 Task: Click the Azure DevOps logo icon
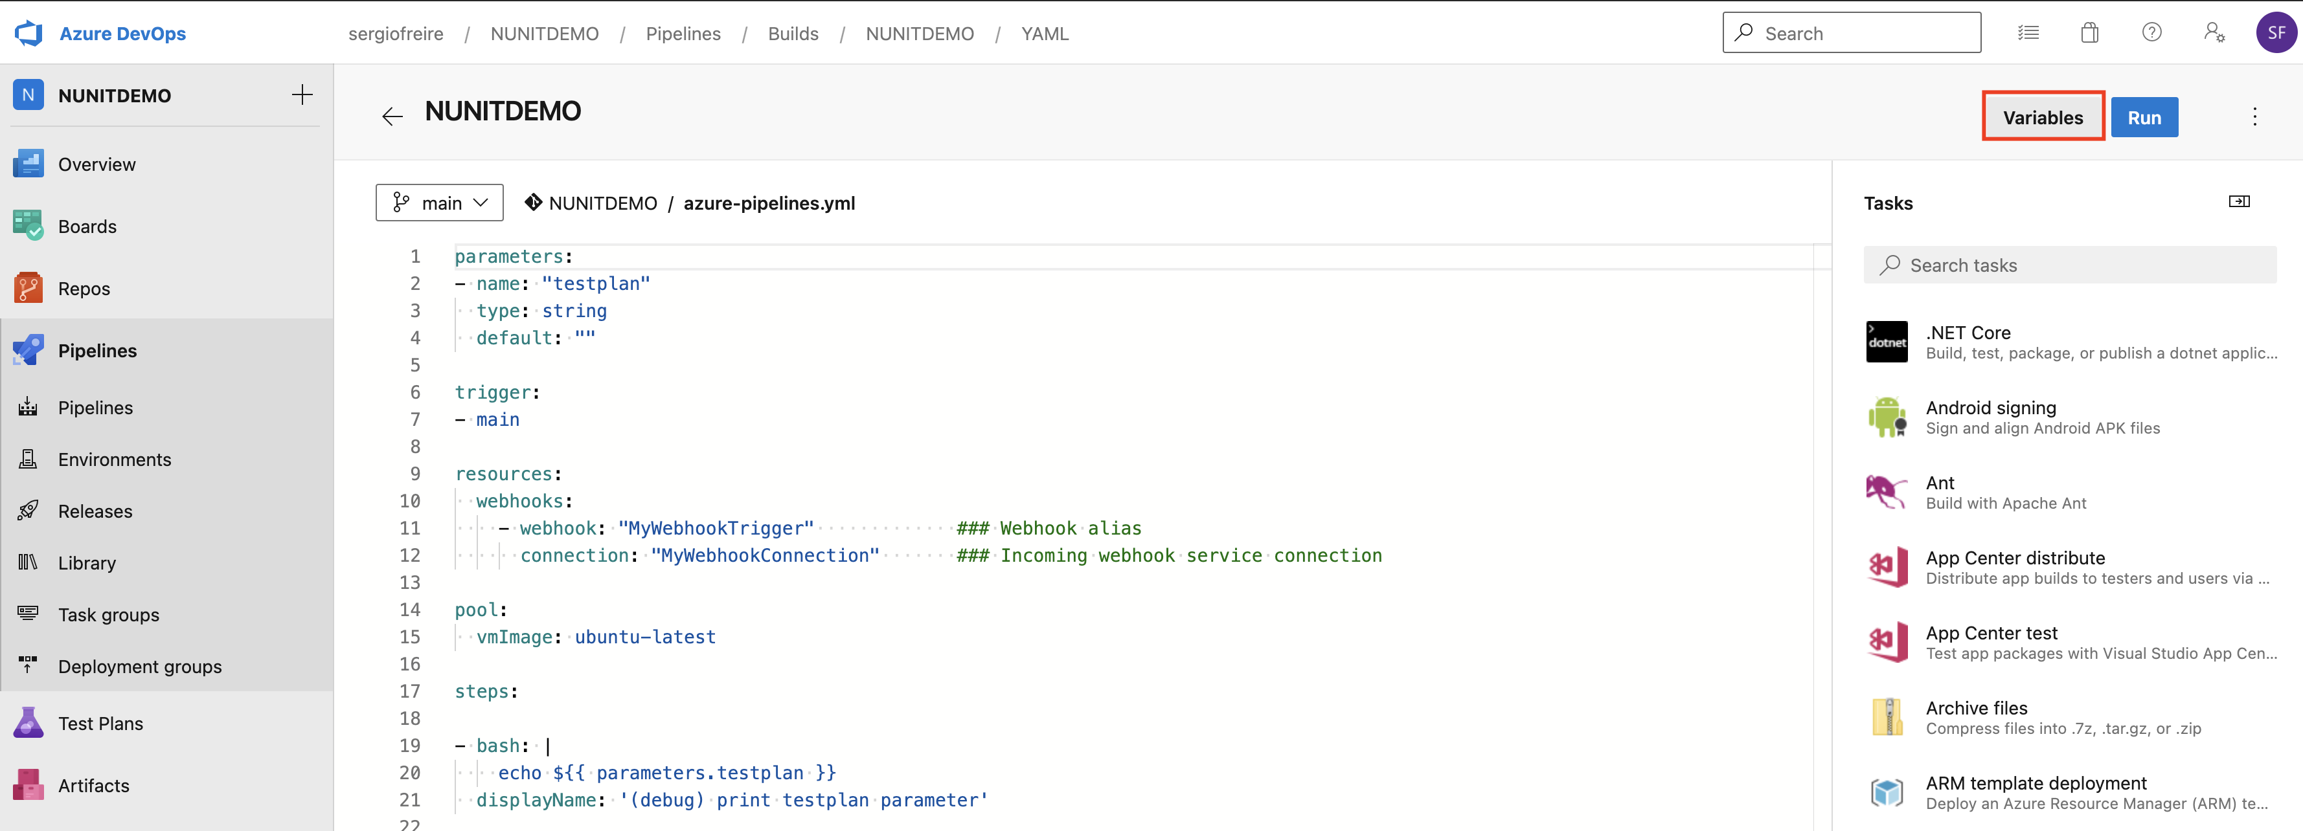[28, 33]
